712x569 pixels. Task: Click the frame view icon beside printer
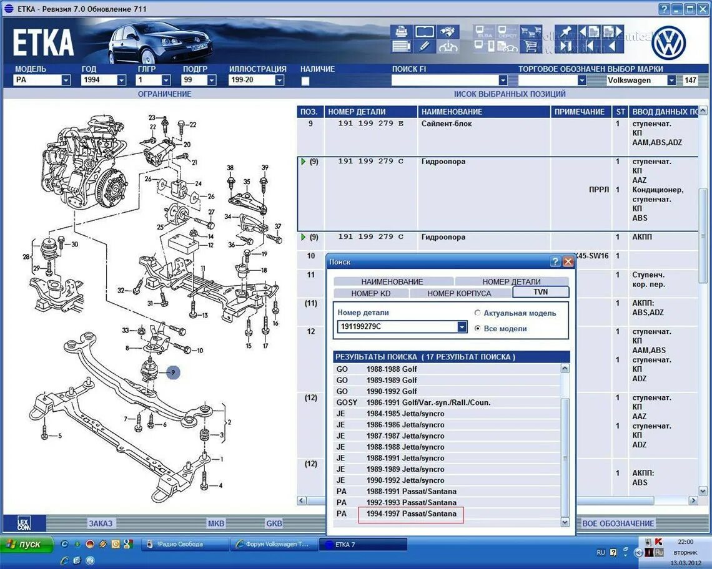[424, 32]
